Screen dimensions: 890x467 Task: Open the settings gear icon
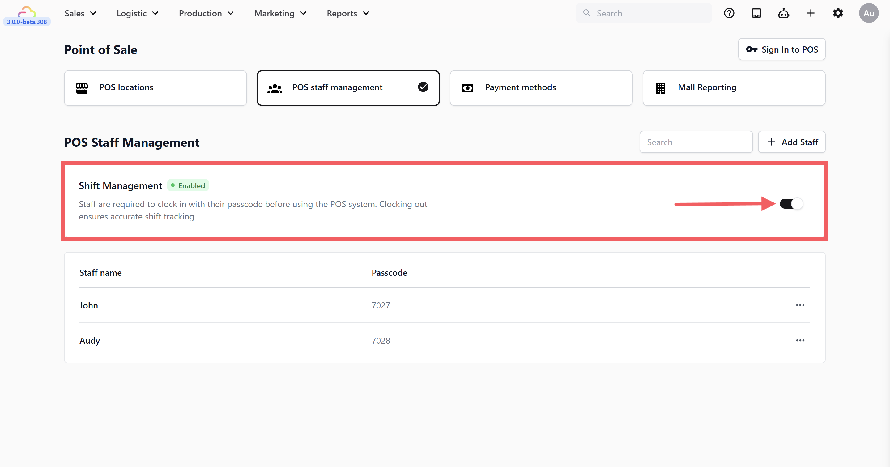coord(838,13)
